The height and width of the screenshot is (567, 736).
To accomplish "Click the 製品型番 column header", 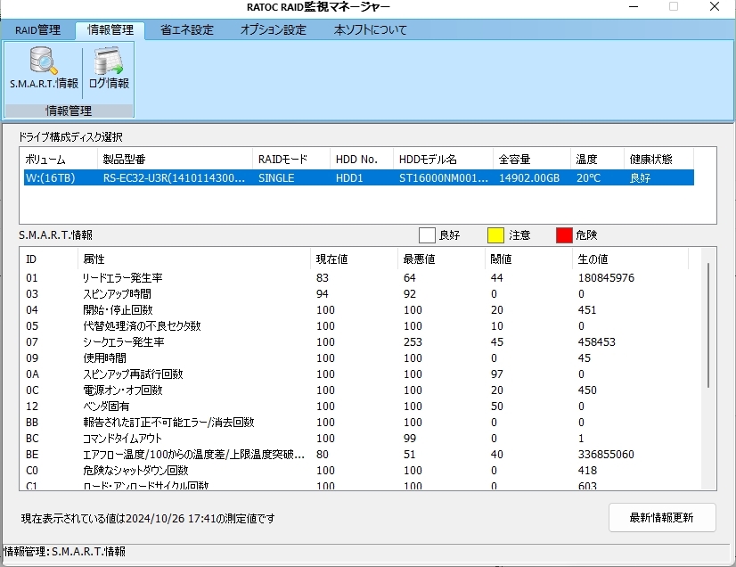I will (175, 160).
